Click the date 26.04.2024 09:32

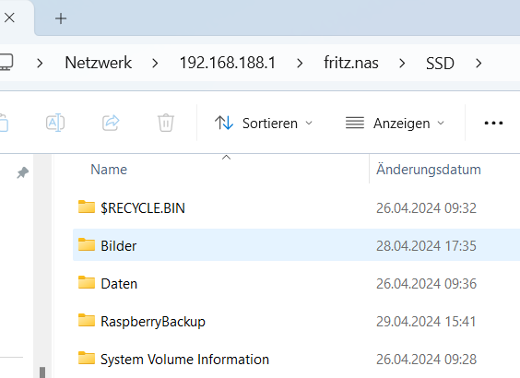(426, 208)
